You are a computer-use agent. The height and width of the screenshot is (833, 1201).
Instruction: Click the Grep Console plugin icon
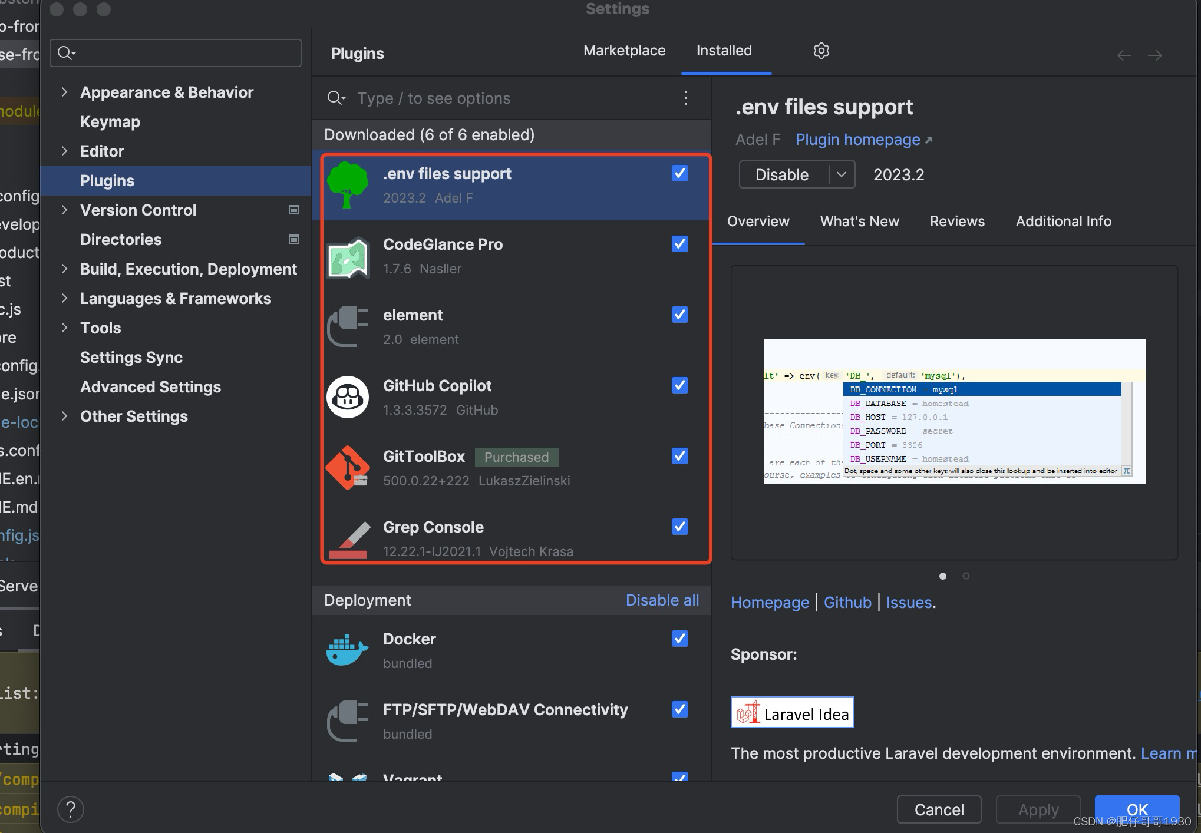tap(348, 538)
